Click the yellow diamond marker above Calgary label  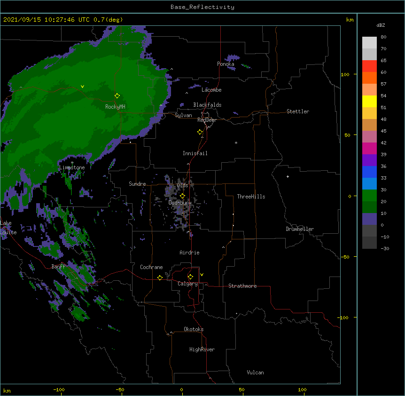(190, 277)
